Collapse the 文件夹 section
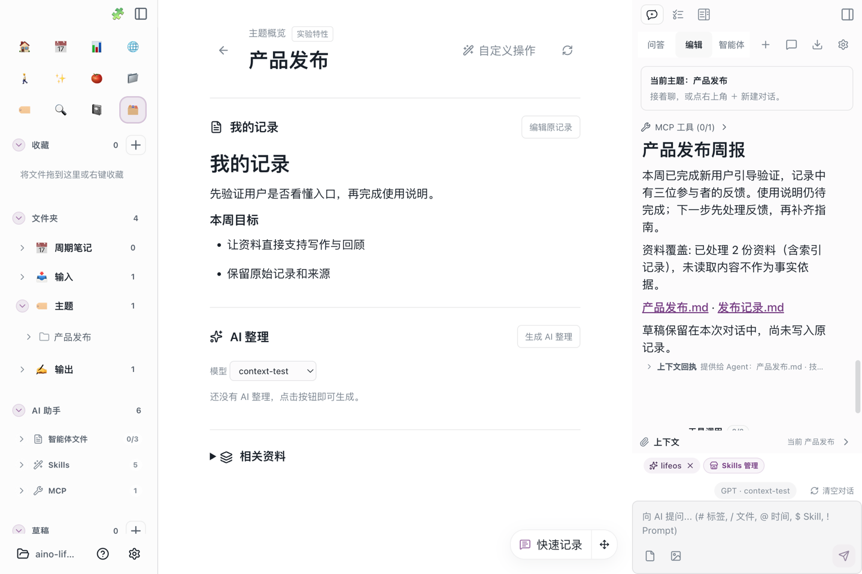 (x=19, y=218)
